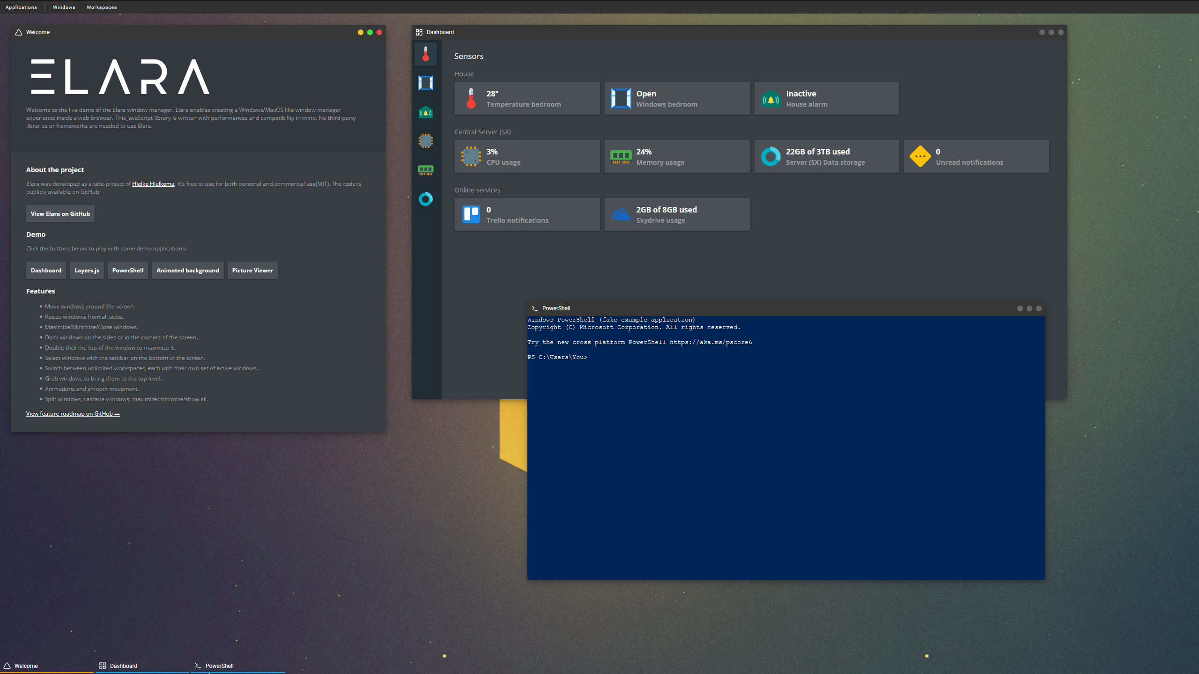Click the PowerShell prompt line
The image size is (1199, 674).
click(x=557, y=357)
